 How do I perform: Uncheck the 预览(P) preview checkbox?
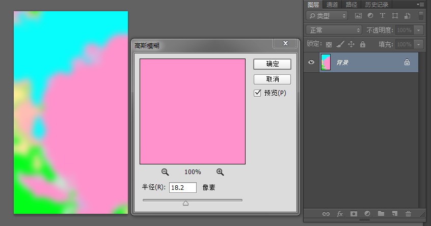(x=257, y=93)
